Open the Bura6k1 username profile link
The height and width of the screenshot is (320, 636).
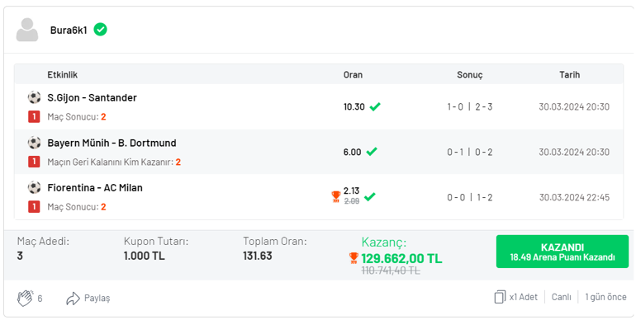[69, 31]
